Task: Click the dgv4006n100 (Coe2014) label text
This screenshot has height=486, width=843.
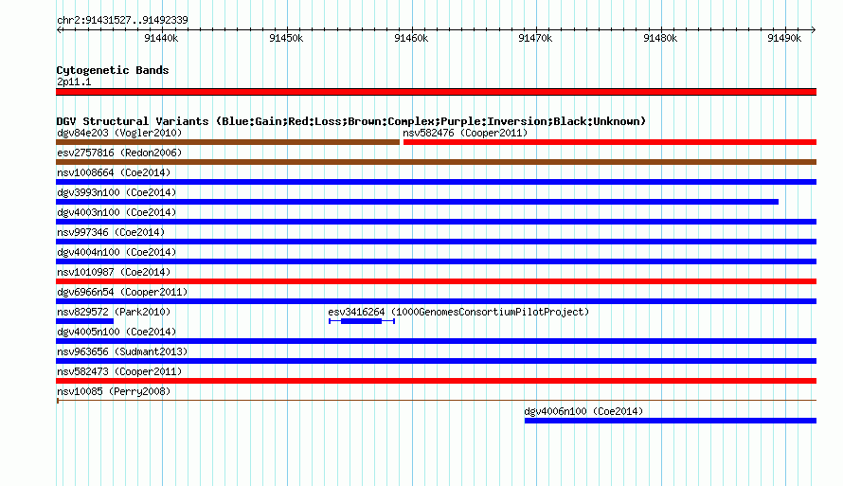Action: tap(583, 411)
